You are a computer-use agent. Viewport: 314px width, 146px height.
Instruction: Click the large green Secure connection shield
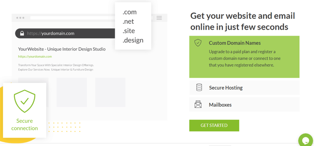pos(25,101)
